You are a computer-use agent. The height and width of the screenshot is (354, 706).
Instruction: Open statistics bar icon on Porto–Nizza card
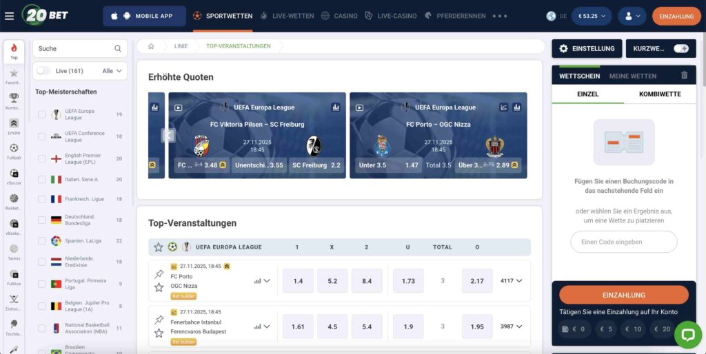[x=516, y=107]
